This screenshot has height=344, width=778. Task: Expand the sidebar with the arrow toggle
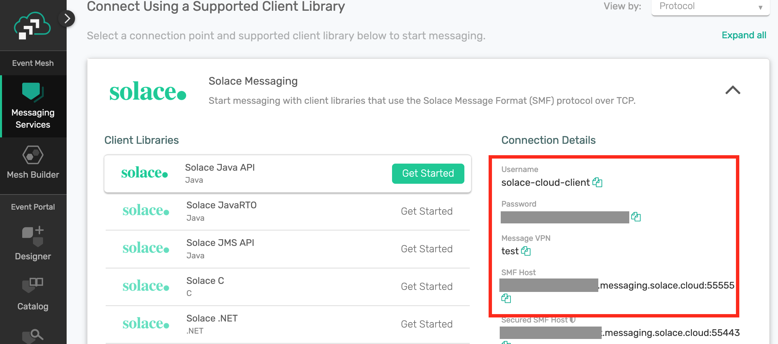(67, 19)
